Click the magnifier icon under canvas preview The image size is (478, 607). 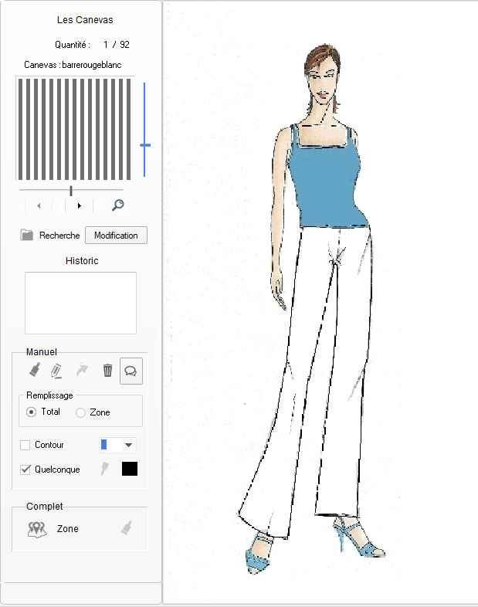click(x=118, y=205)
